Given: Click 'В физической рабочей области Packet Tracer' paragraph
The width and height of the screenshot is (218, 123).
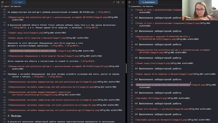Looking at the screenshot, I should tap(62, 26).
